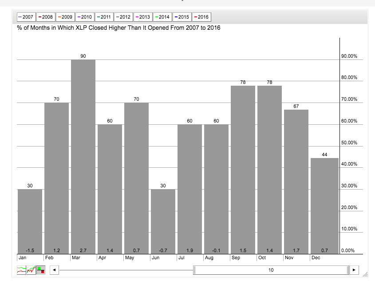
Task: Click the 90.00% y-axis label
Action: tap(349, 56)
